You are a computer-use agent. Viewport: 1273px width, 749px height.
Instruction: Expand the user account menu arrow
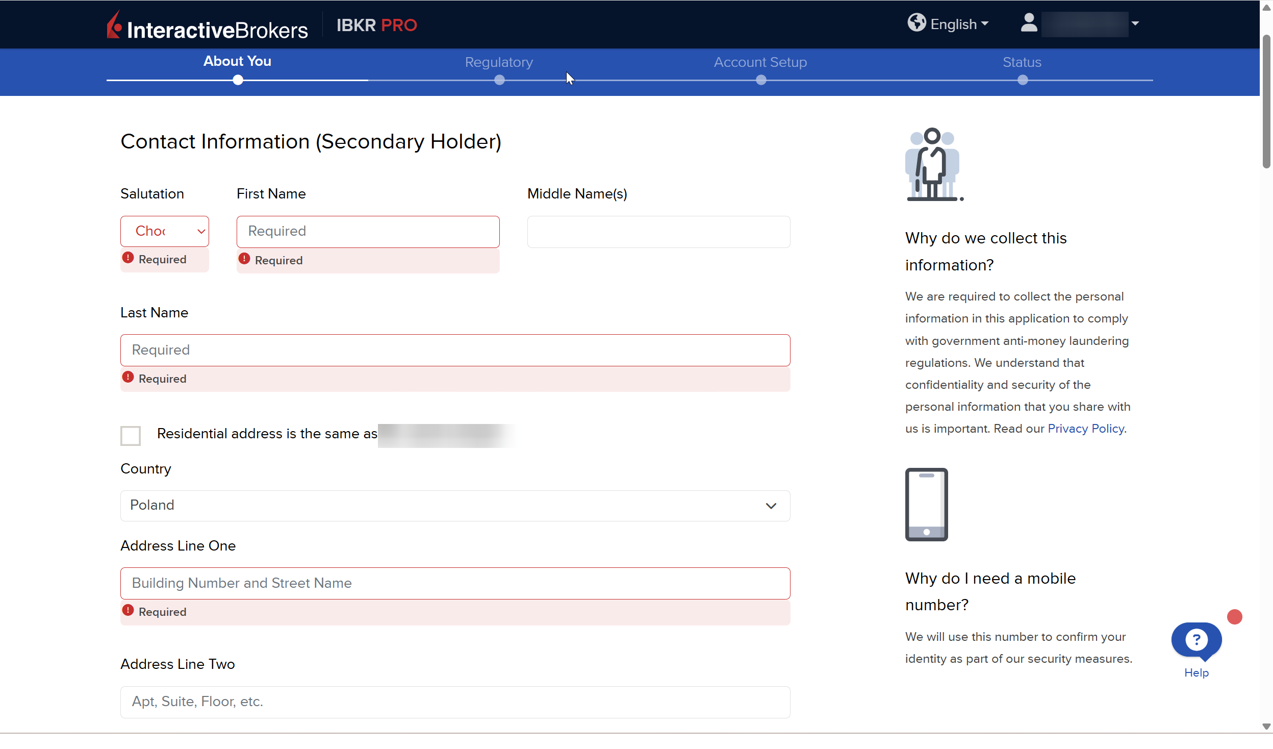pyautogui.click(x=1135, y=23)
